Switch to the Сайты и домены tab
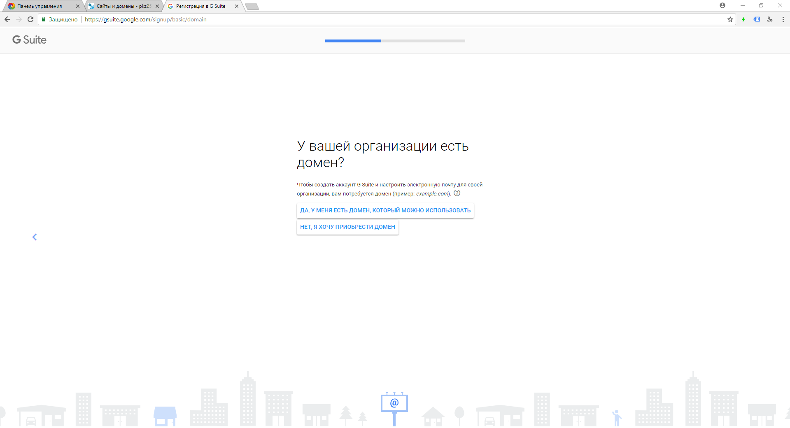This screenshot has height=428, width=790. (x=123, y=6)
